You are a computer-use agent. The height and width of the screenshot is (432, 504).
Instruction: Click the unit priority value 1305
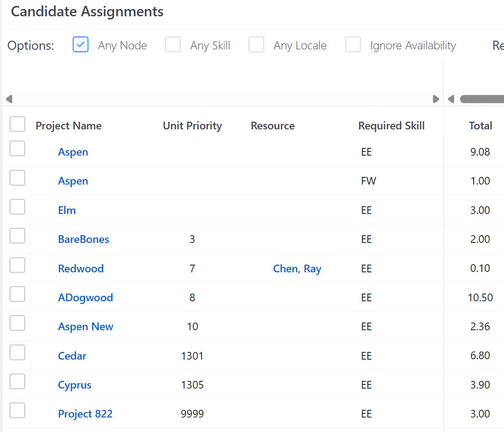[192, 385]
